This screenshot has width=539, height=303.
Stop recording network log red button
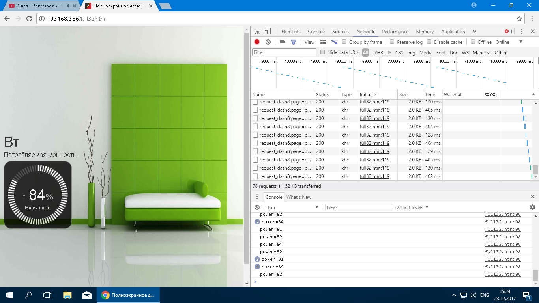(x=257, y=42)
